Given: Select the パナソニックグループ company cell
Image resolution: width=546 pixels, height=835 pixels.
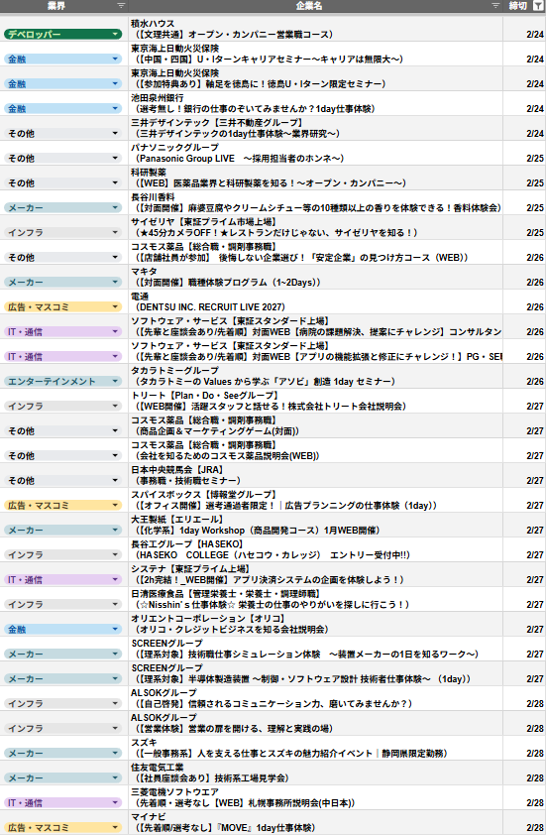Looking at the screenshot, I should coord(316,153).
